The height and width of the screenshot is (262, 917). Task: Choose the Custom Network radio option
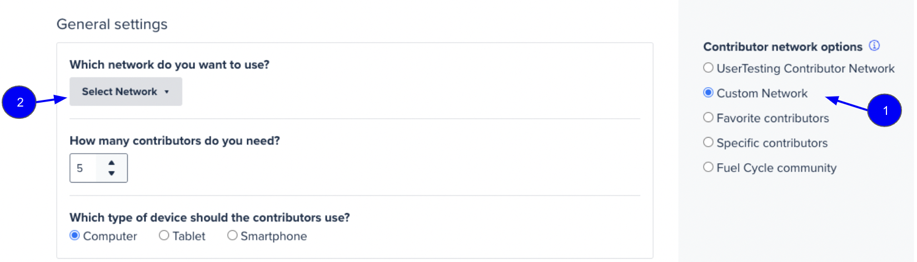click(708, 93)
